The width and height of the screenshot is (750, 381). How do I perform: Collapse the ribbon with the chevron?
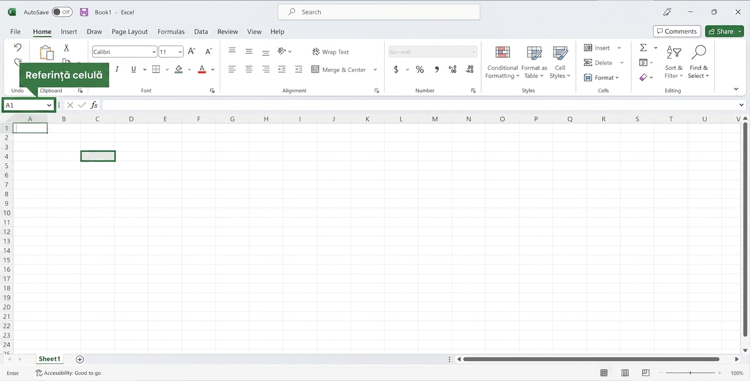(736, 89)
